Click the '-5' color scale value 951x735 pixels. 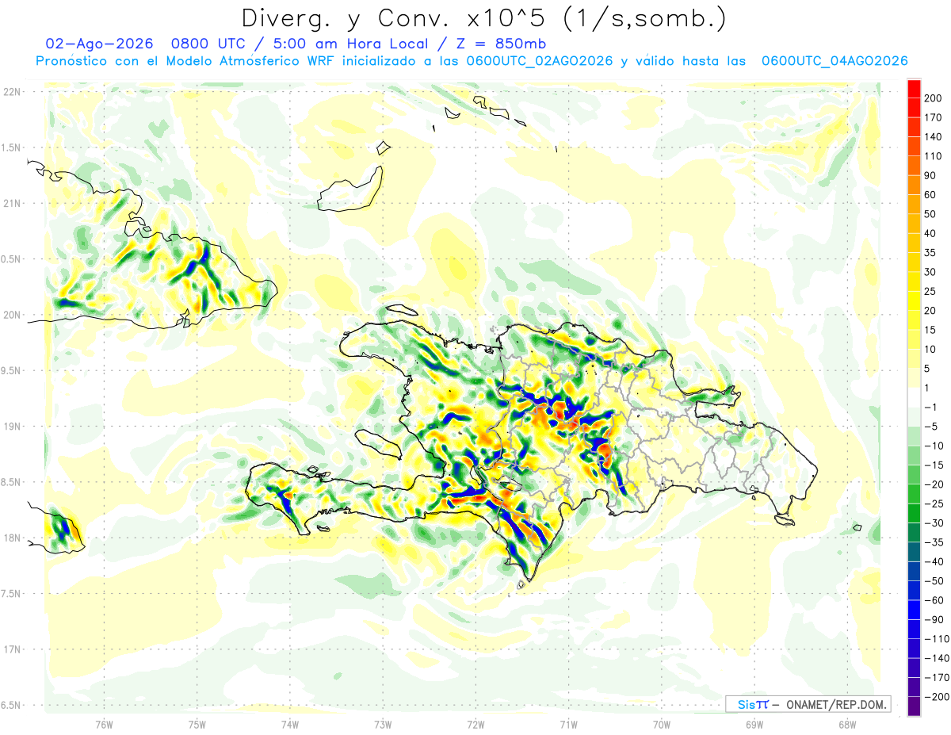pos(931,427)
